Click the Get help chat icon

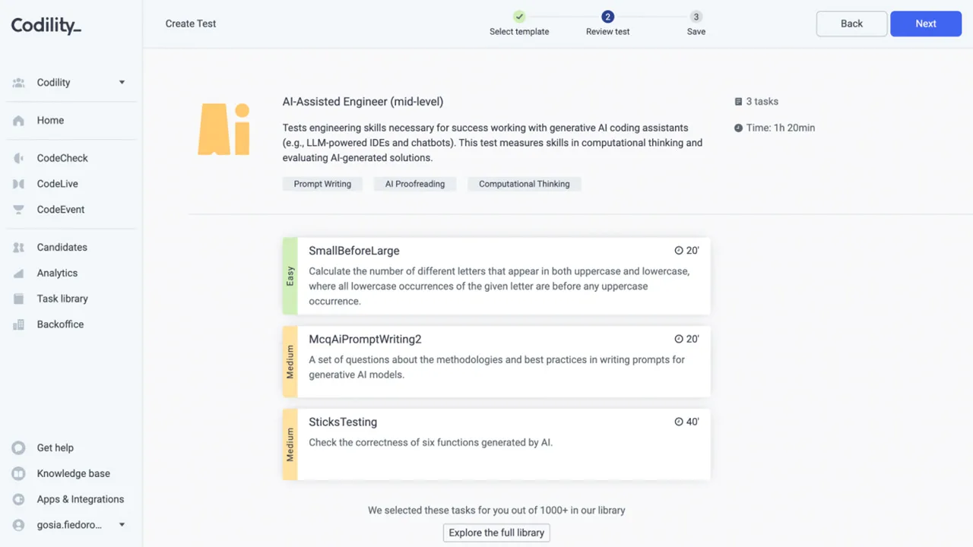(19, 448)
